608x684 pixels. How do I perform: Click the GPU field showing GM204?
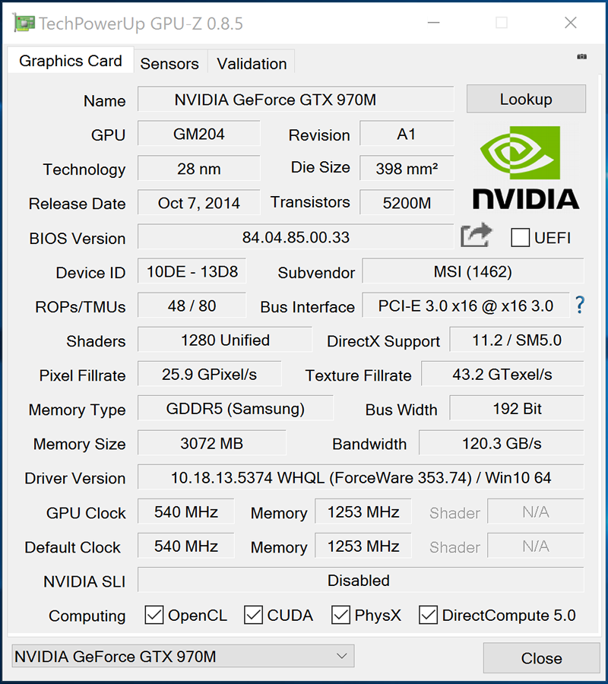(x=199, y=134)
